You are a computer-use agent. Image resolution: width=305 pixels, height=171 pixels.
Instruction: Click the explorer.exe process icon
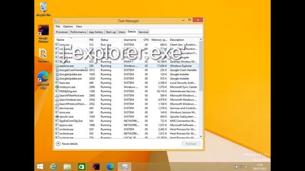click(x=57, y=66)
